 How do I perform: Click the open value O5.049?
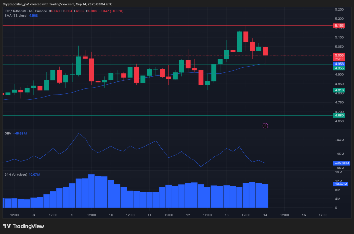pos(54,11)
